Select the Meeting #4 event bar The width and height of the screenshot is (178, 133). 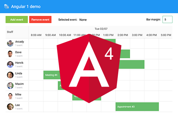[x=52, y=75]
